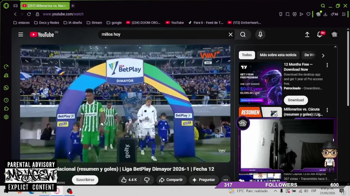Open the easy setup sliders icon
The width and height of the screenshot is (350, 196).
click(344, 14)
